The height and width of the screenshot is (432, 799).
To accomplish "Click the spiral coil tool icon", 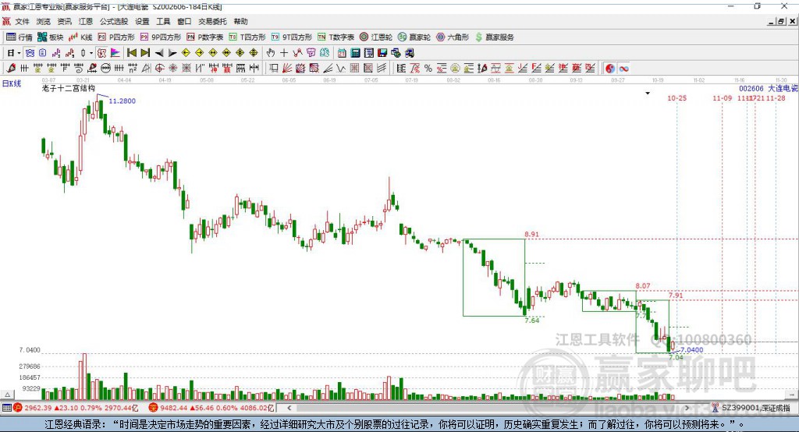I will click(79, 69).
